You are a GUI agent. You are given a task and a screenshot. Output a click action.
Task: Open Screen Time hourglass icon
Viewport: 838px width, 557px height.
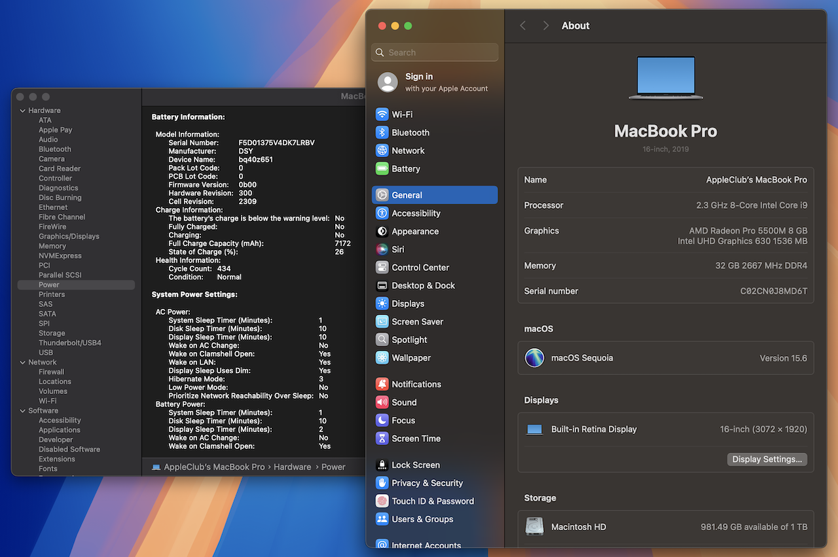[x=382, y=439]
